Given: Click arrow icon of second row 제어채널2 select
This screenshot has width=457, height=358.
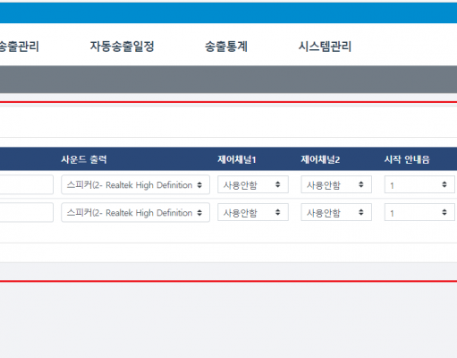Looking at the screenshot, I should tap(361, 212).
